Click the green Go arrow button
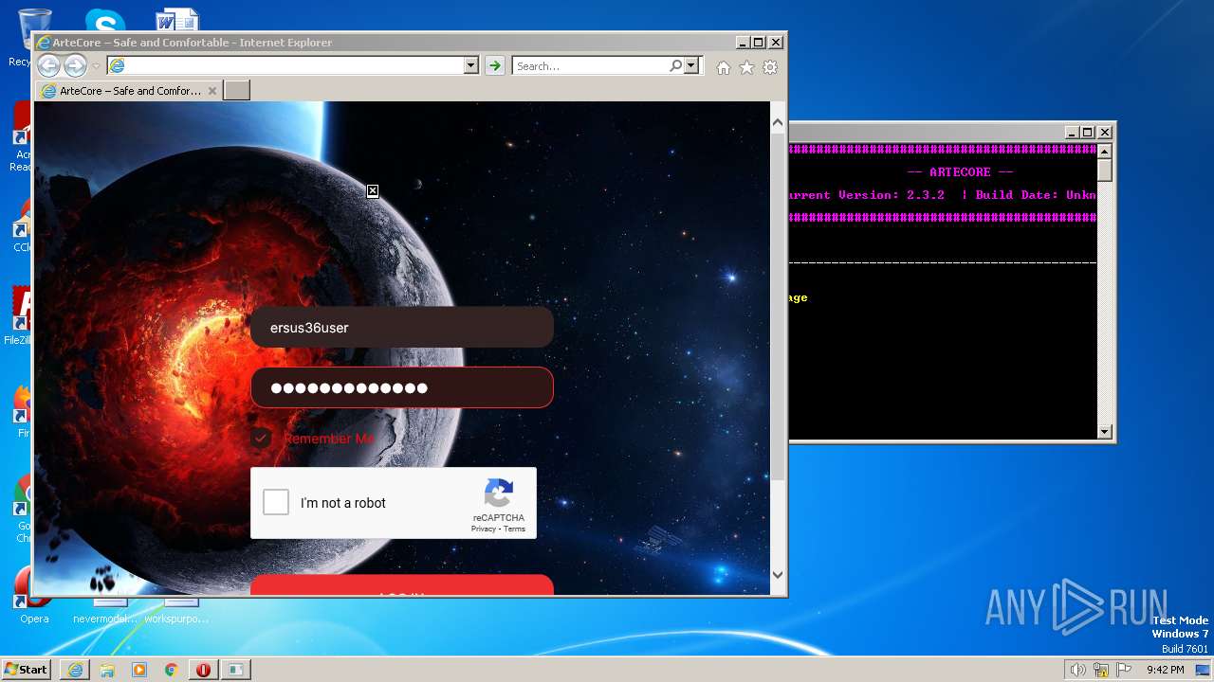The height and width of the screenshot is (682, 1214). 494,65
